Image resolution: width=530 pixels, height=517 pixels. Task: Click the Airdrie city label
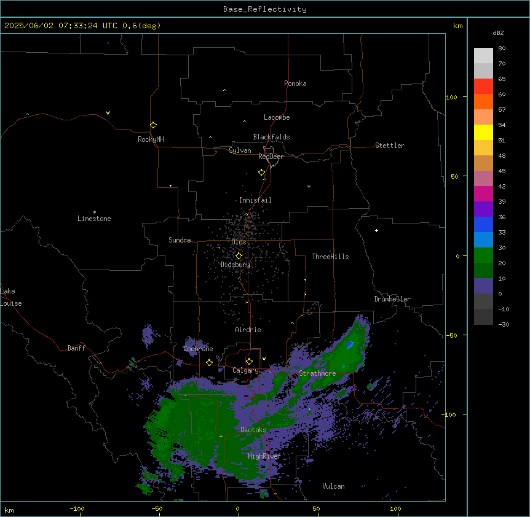pyautogui.click(x=248, y=330)
